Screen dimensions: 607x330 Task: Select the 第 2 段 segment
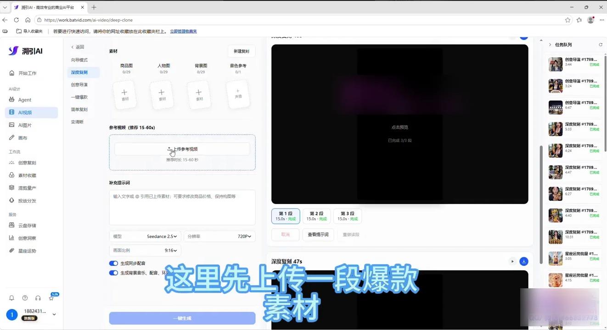click(317, 216)
